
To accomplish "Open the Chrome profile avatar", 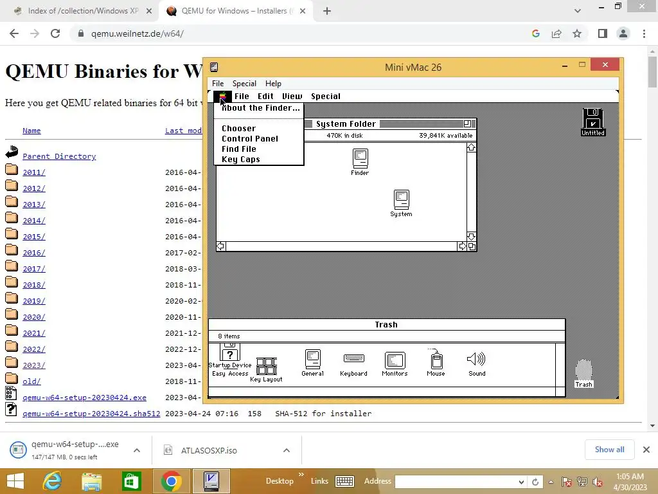I will [x=623, y=33].
